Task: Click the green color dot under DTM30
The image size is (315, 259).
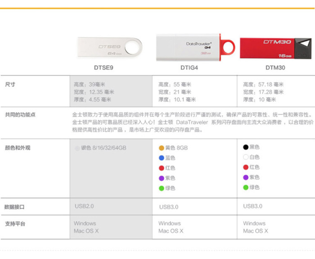Action: pos(246,188)
